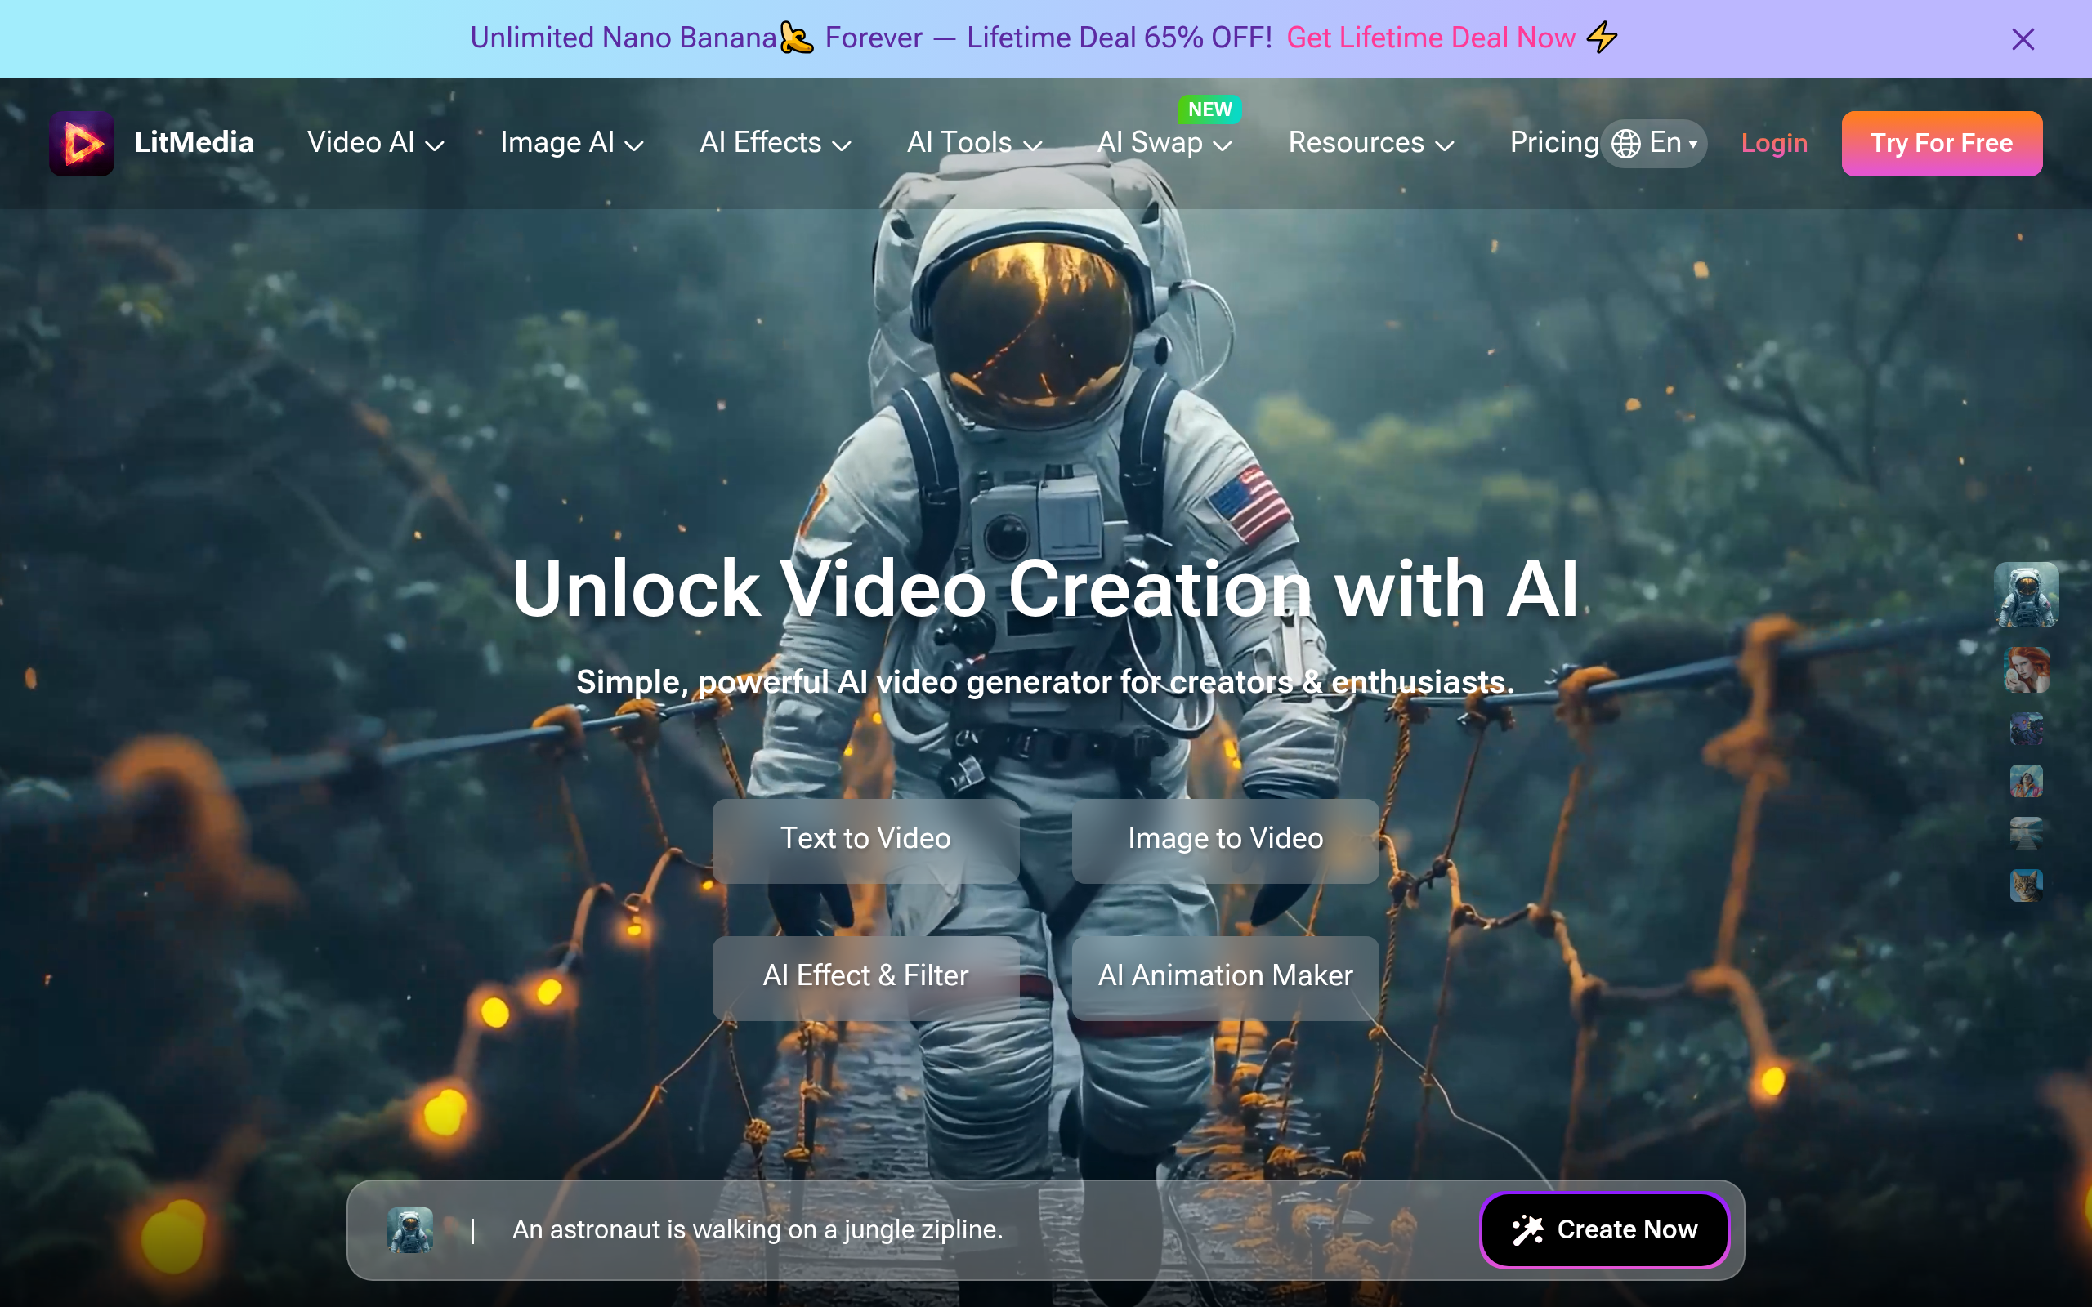Close the lifetime deal promo banner

click(x=2022, y=39)
